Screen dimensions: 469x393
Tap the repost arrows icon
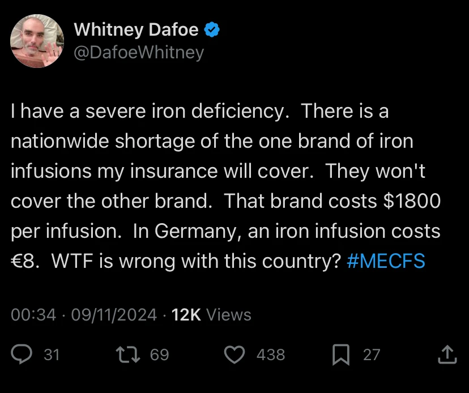(x=124, y=354)
